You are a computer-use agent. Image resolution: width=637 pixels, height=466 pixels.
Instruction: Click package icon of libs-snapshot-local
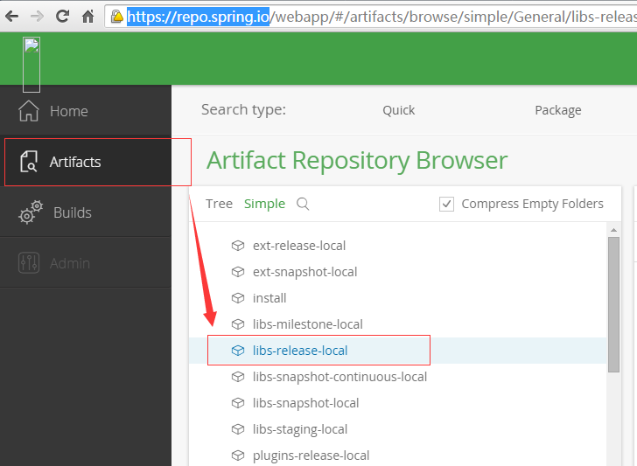point(238,403)
